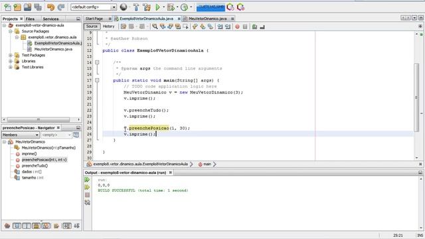This screenshot has width=425, height=239.
Task: Click Find Next Occurrence icon
Action: 170,27
